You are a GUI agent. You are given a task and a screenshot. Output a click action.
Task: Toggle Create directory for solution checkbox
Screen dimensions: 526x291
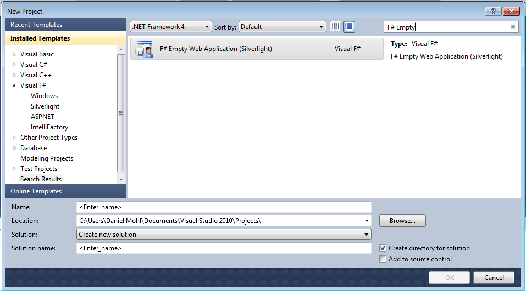pyautogui.click(x=383, y=248)
